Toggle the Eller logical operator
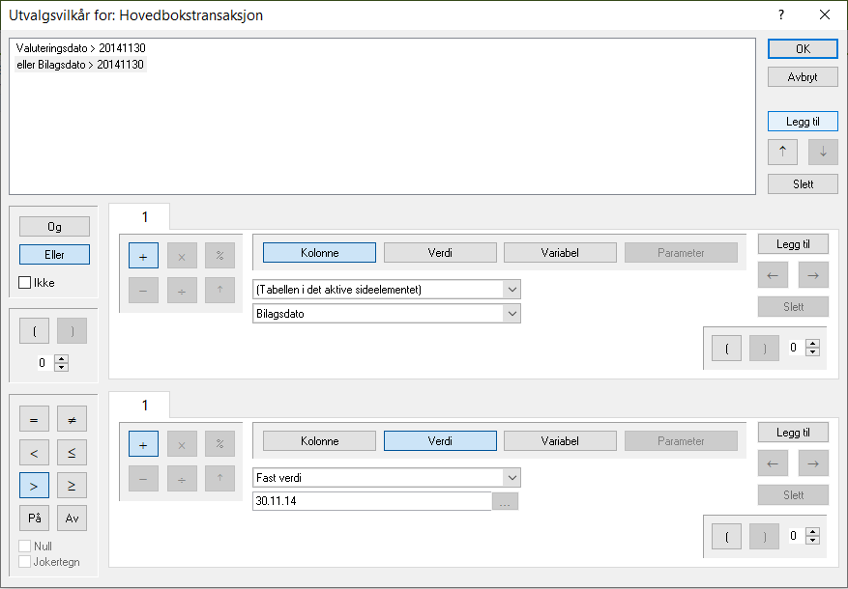Image resolution: width=848 pixels, height=589 pixels. point(54,255)
